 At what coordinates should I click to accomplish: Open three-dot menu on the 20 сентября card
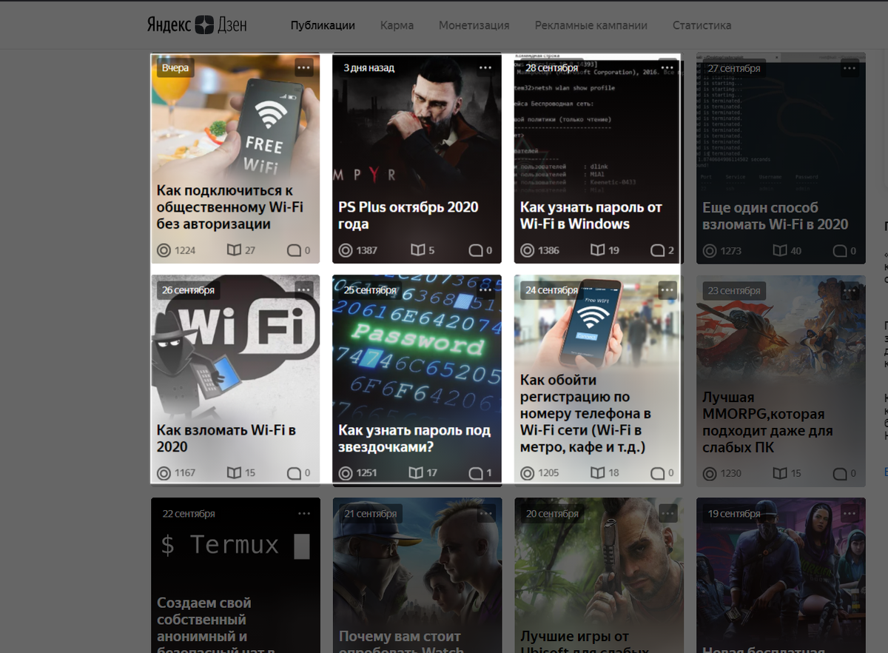pos(667,513)
